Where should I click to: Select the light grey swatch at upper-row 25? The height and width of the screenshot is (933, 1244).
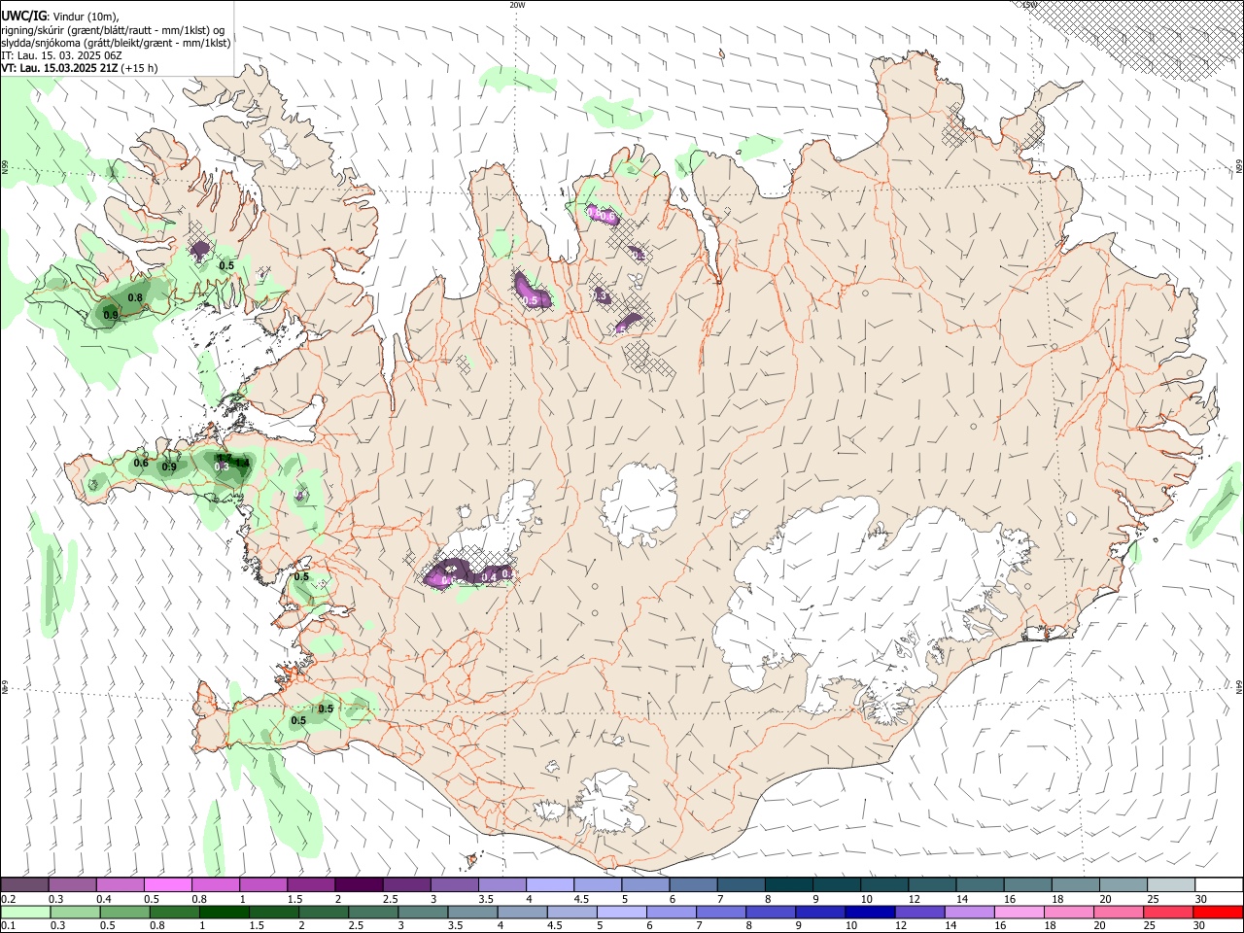pos(1170,885)
